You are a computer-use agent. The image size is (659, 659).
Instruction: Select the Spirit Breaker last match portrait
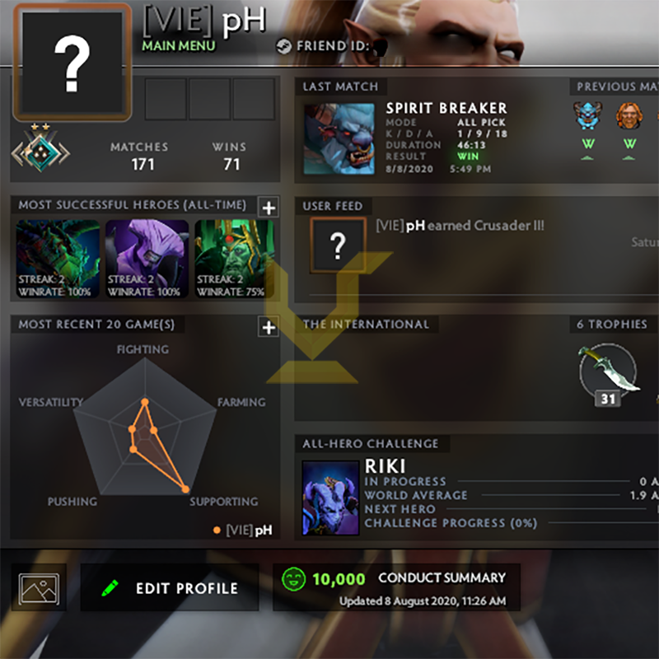(339, 138)
